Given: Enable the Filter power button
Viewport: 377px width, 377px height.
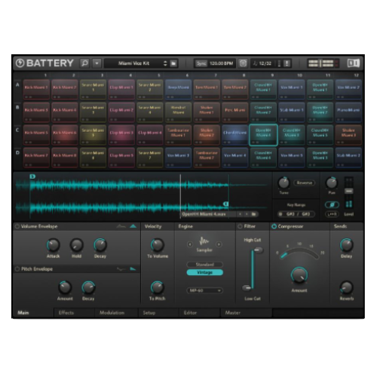Looking at the screenshot, I should (240, 226).
